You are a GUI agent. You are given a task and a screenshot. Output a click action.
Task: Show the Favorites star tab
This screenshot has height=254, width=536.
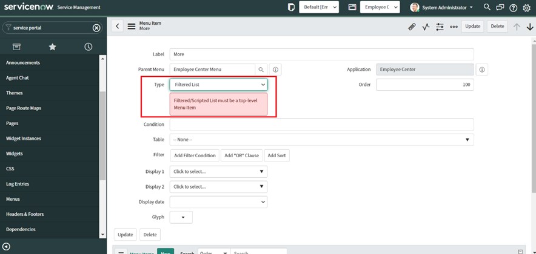click(52, 47)
